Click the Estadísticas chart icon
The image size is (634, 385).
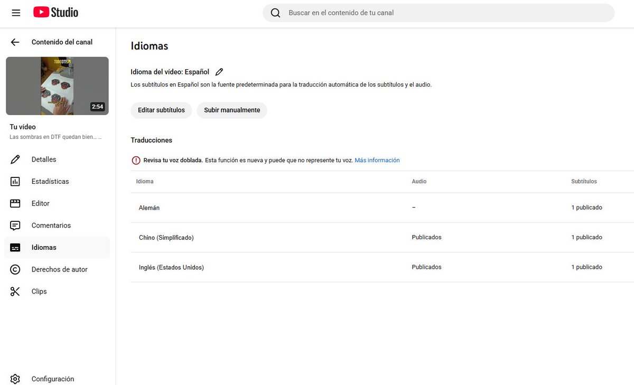pos(15,182)
